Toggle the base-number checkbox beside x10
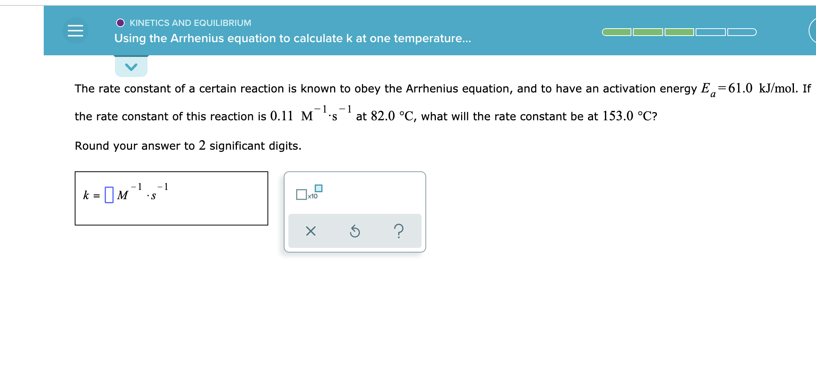The image size is (816, 391). point(302,195)
